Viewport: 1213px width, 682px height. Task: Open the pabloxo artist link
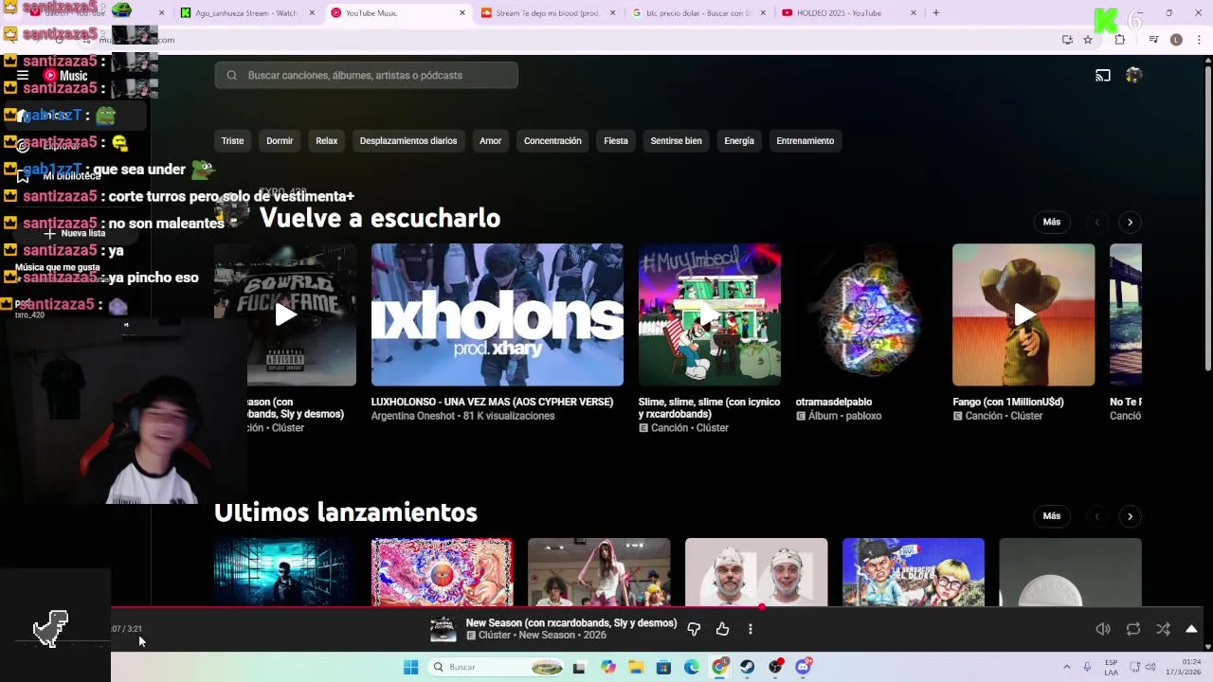point(863,416)
